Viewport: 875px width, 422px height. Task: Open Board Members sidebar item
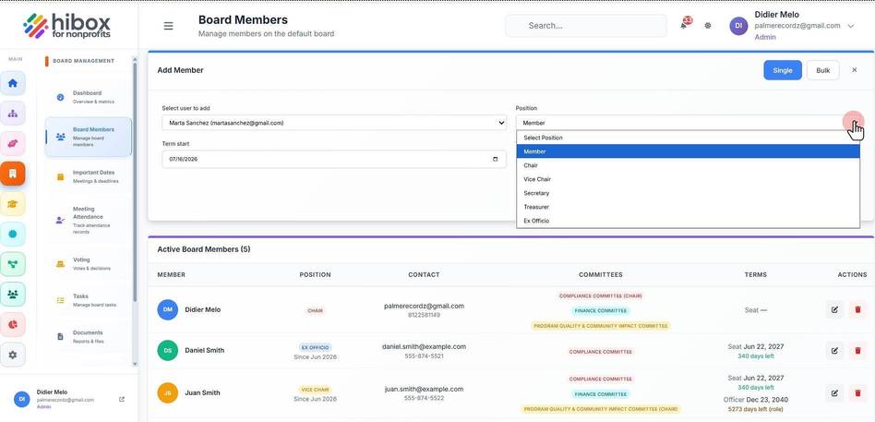pos(89,137)
